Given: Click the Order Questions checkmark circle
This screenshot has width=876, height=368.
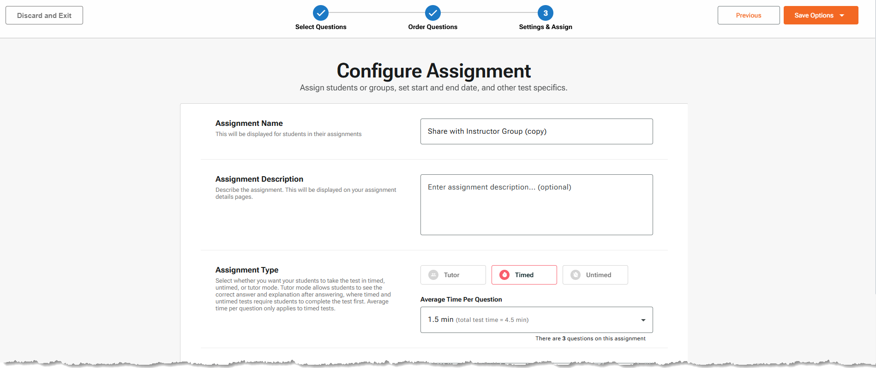Looking at the screenshot, I should pos(432,13).
